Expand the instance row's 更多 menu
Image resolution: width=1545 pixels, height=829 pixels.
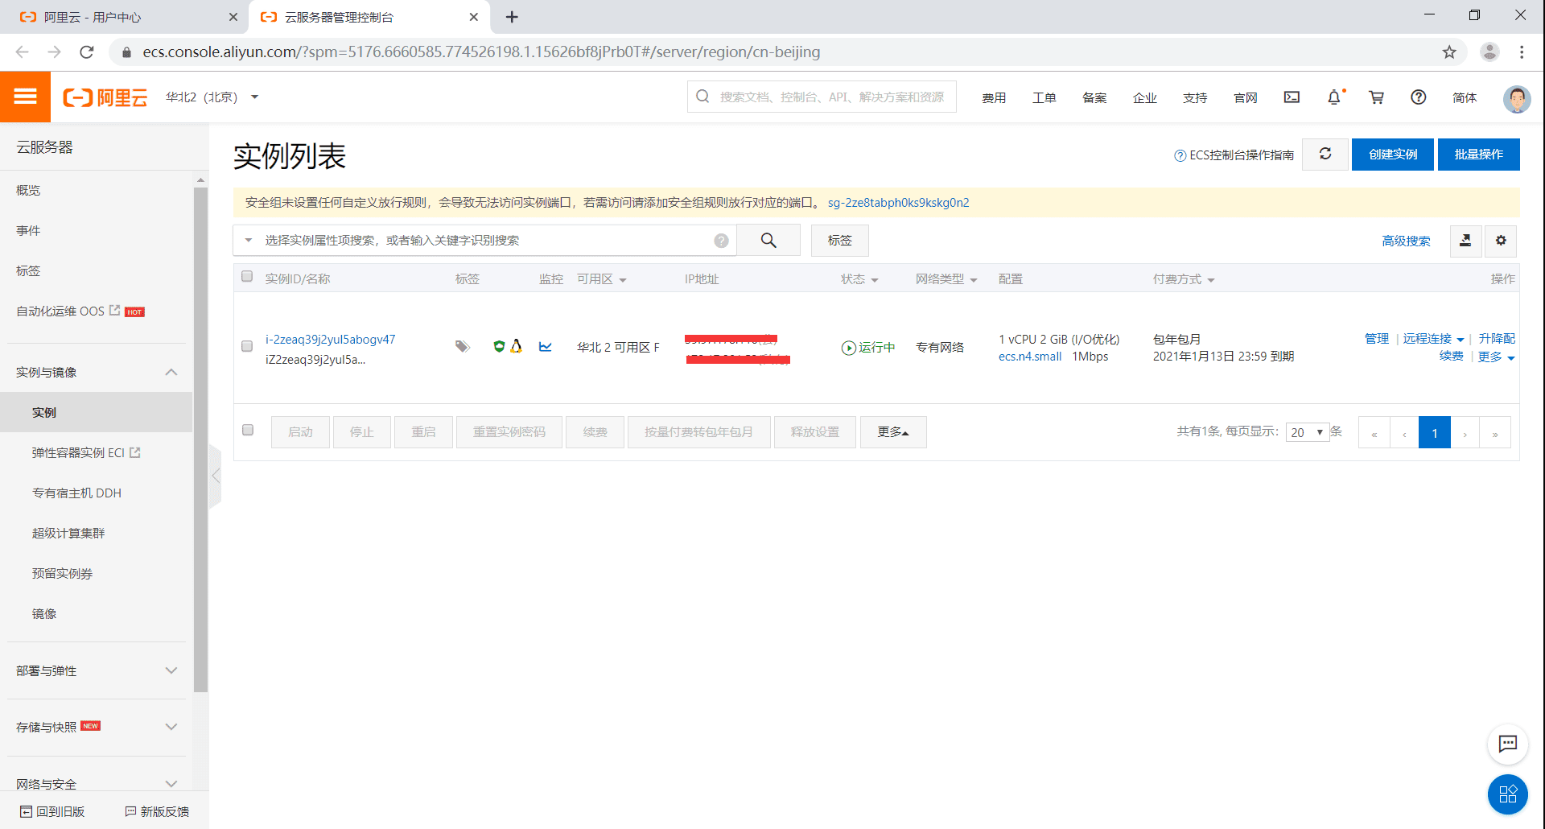click(1496, 357)
